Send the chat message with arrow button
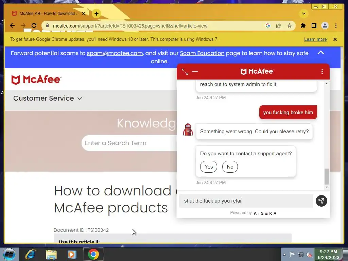The image size is (348, 261). [321, 201]
